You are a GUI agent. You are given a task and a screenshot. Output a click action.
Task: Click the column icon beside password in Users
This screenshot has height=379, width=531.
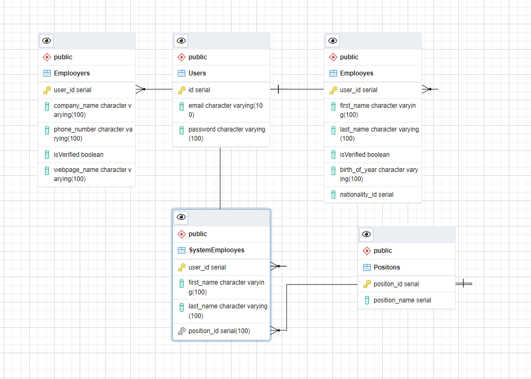point(181,129)
